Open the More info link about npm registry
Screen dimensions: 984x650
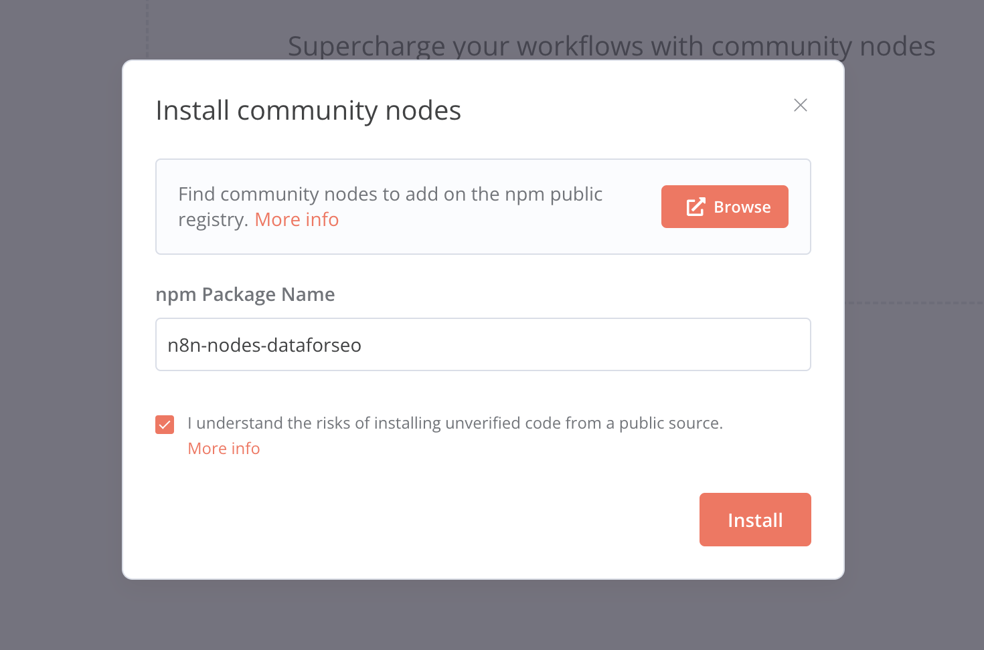[x=297, y=219]
